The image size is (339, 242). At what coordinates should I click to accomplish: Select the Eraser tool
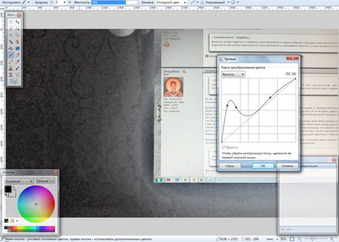pos(17,55)
